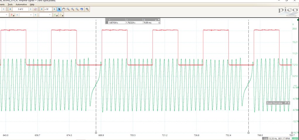299x140 pixels.
Task: Open the buffer navigator compass icon
Action: coord(35,9)
